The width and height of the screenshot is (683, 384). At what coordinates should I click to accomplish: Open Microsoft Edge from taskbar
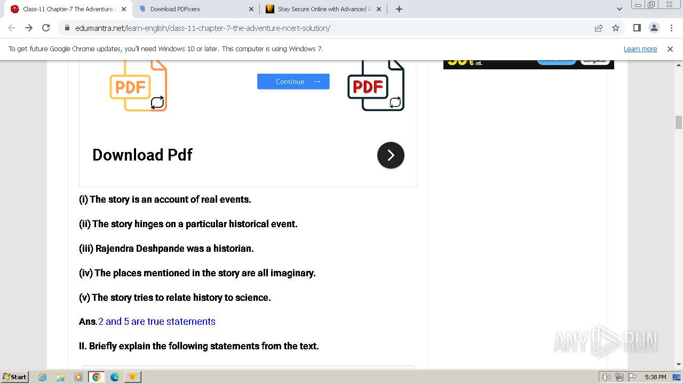point(115,377)
